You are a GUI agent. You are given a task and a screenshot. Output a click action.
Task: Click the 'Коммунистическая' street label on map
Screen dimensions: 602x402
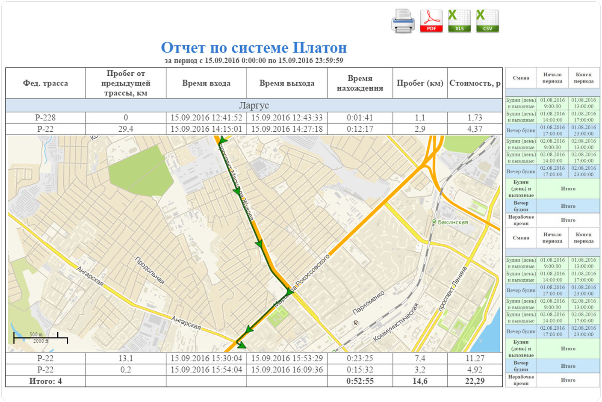pyautogui.click(x=395, y=322)
